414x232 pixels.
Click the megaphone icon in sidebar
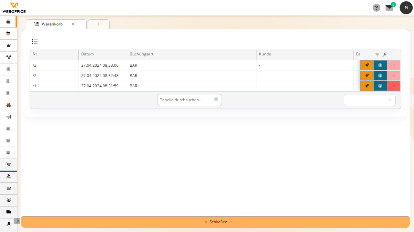[x=8, y=117]
